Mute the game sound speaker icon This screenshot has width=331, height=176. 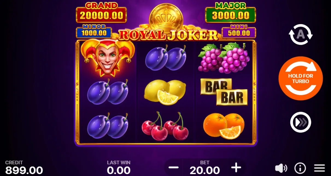coord(281,168)
